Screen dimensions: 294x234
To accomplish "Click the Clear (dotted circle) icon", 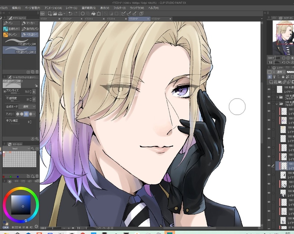I will point(82,14).
